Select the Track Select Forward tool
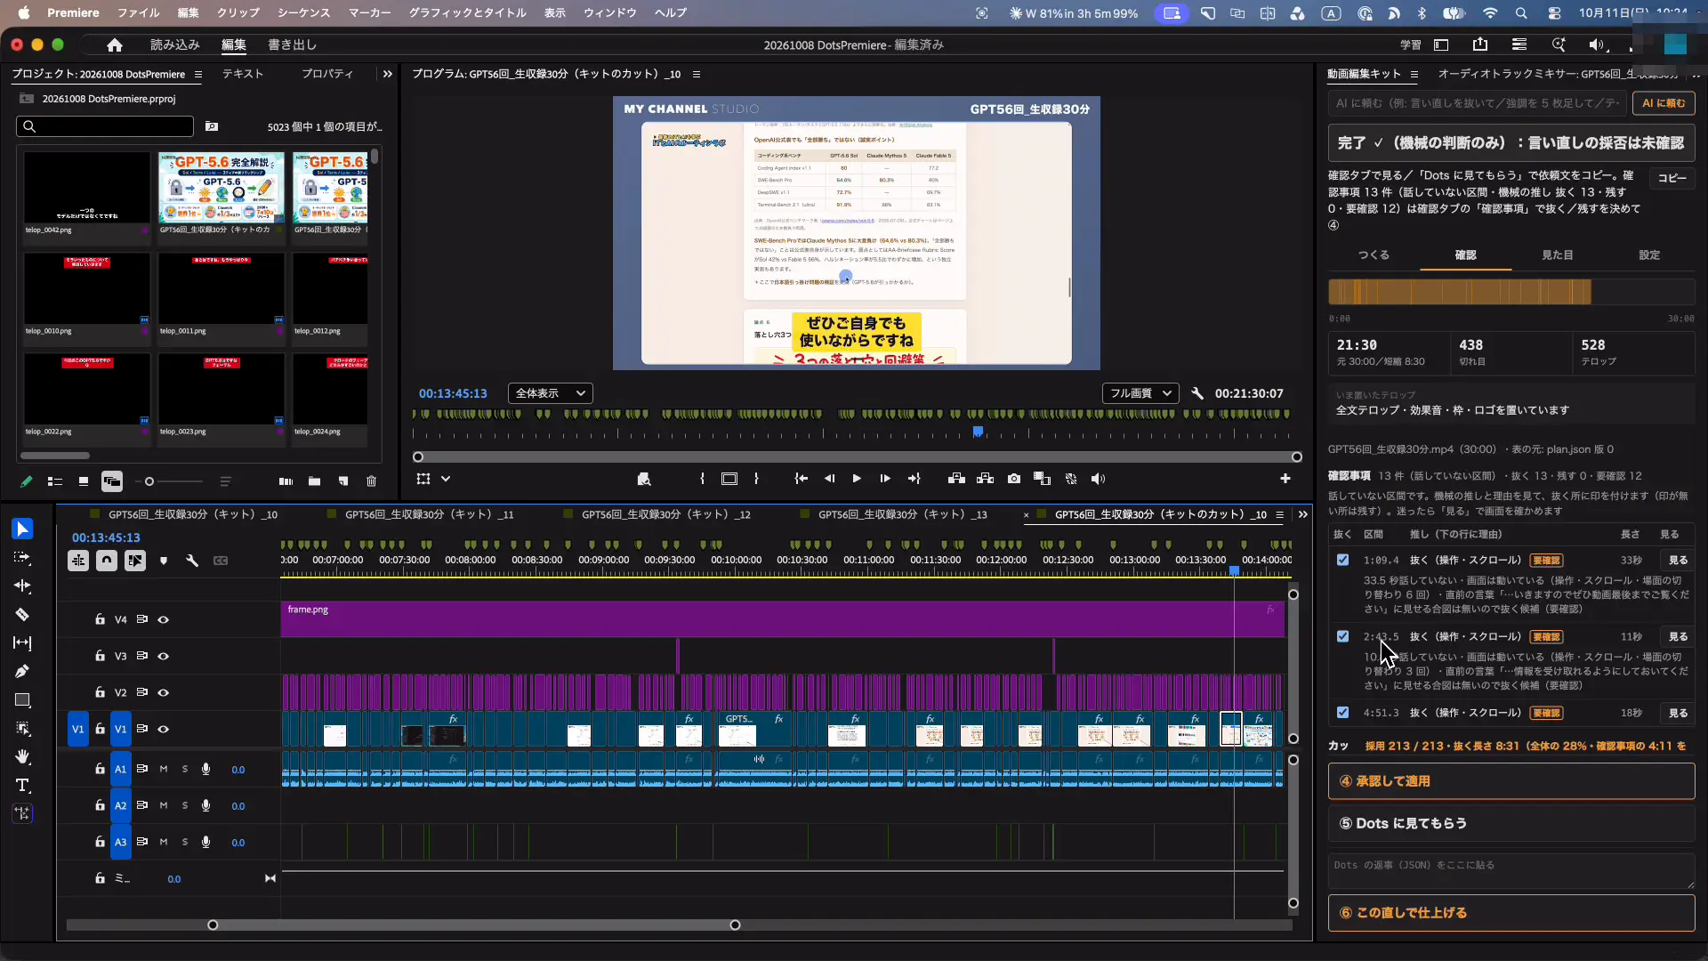Screen dimensions: 1708x961 click(22, 558)
